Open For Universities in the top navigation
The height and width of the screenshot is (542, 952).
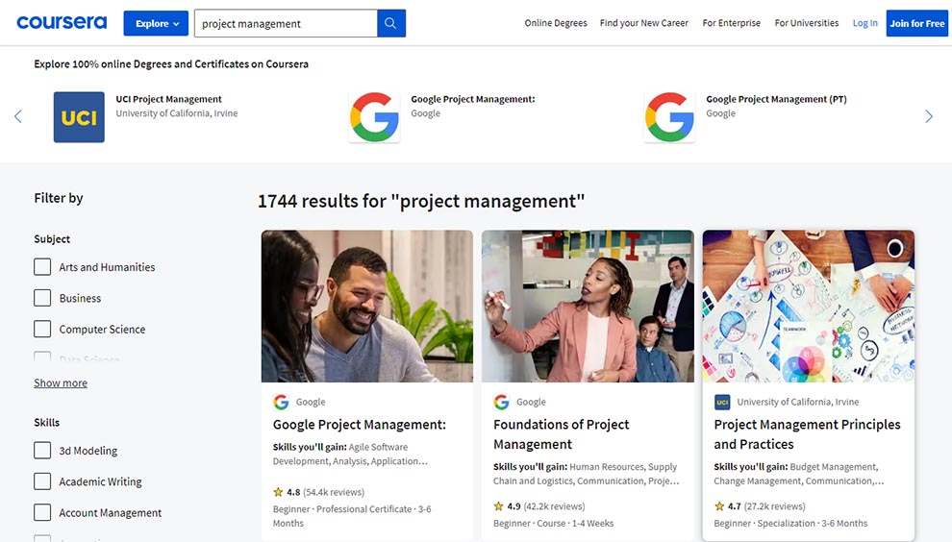pyautogui.click(x=807, y=23)
